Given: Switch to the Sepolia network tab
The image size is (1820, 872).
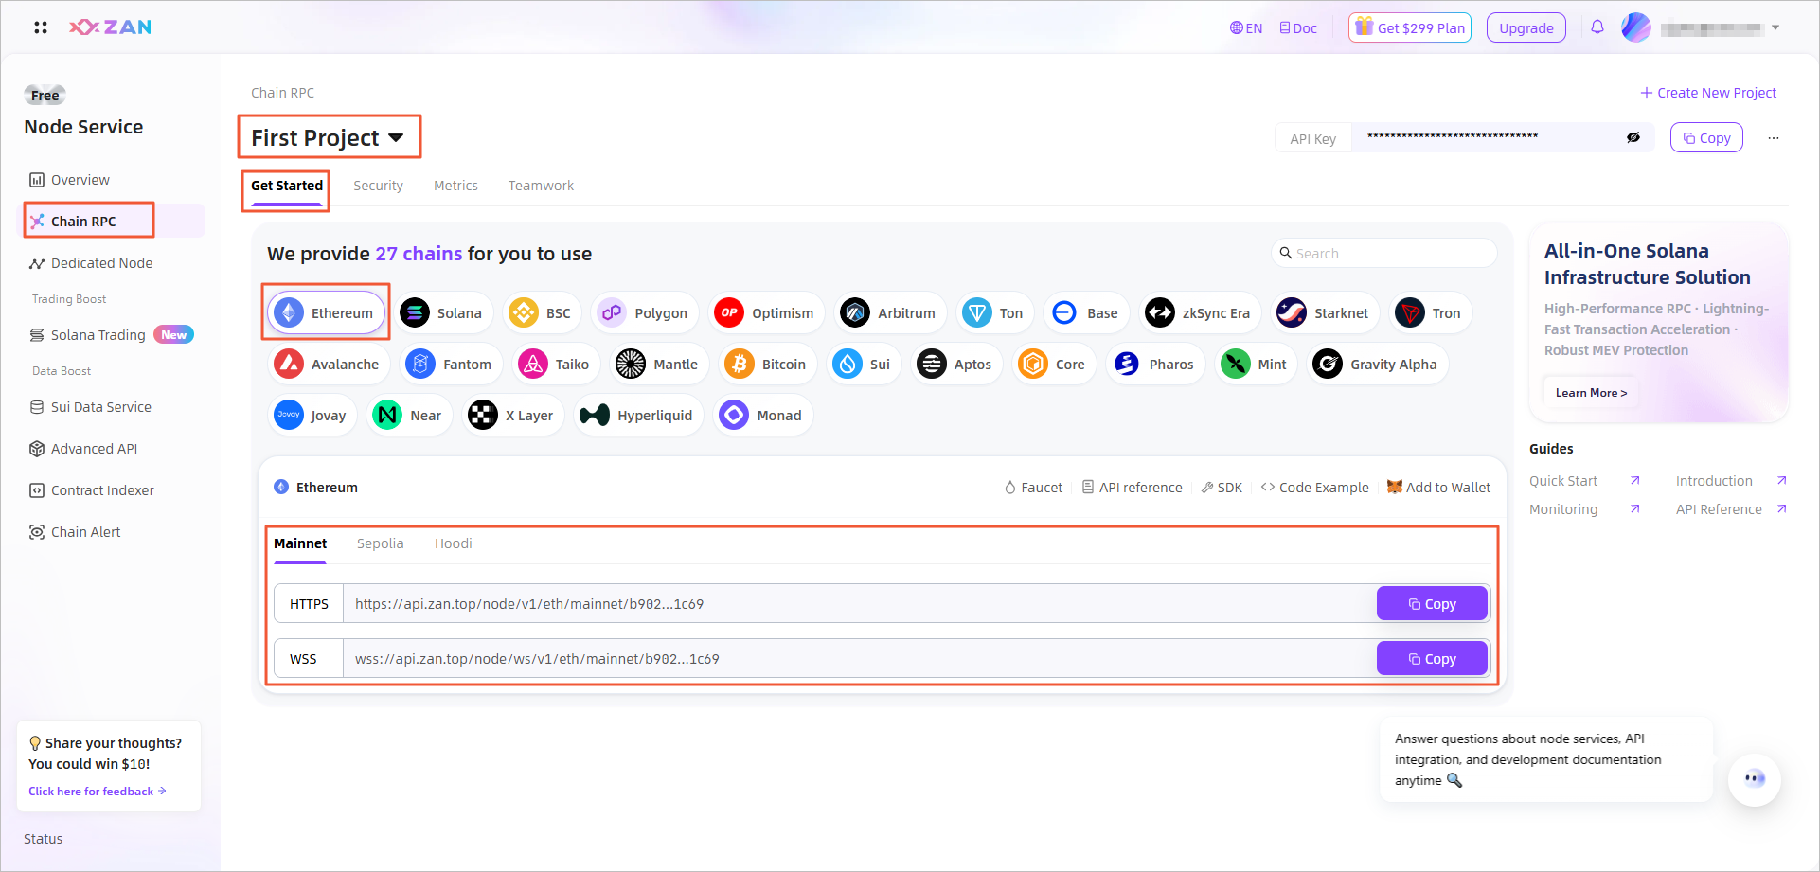Looking at the screenshot, I should click(x=381, y=543).
